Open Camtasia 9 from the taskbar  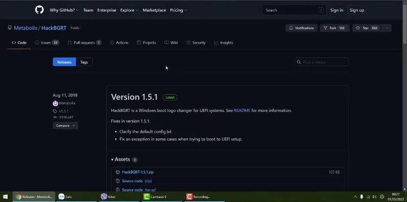click(x=162, y=197)
